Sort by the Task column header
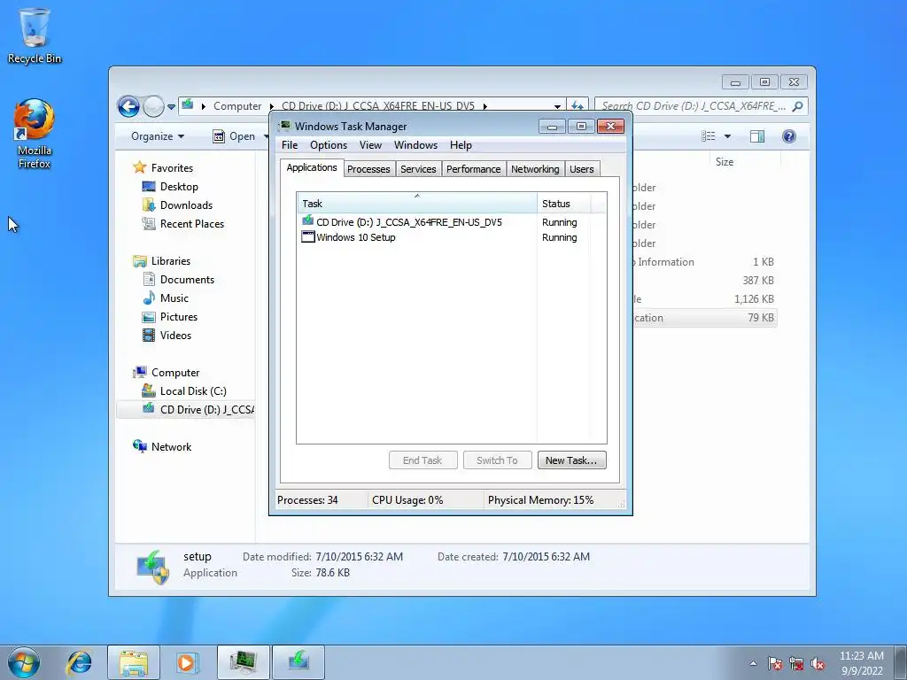The width and height of the screenshot is (907, 680). (x=416, y=204)
